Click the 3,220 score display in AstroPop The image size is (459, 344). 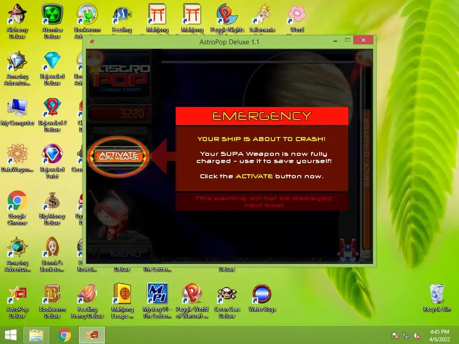click(120, 113)
